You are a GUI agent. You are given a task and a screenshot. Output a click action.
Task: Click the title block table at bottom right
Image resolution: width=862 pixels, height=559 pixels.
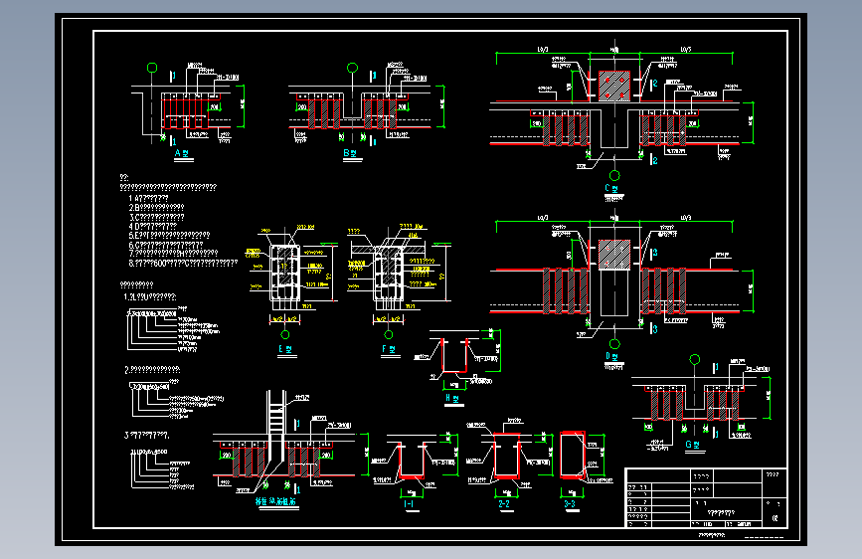(707, 498)
